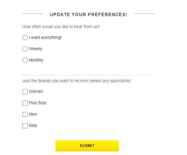187x155 pixels.
Task: Toggle the Kids checkbox square
Action: click(25, 126)
